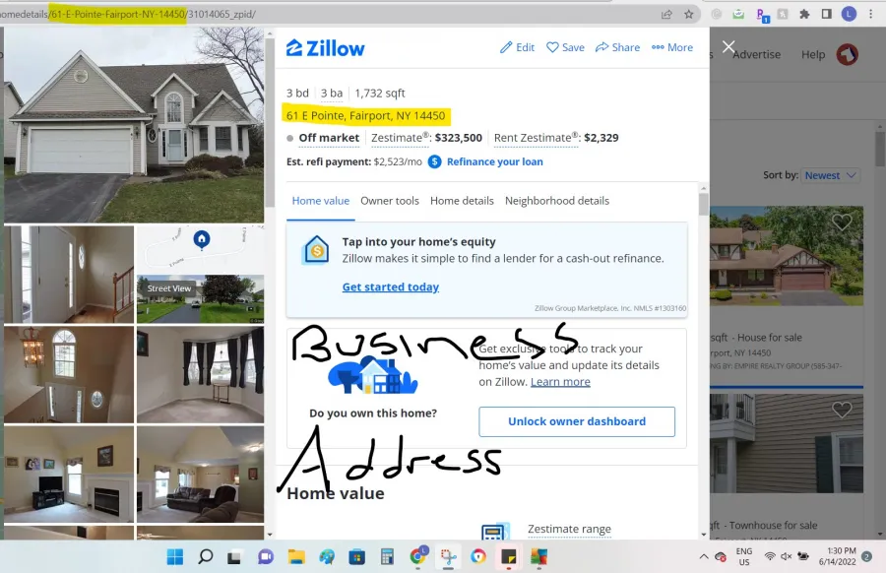This screenshot has width=886, height=573.
Task: Open the purple R extension
Action: point(761,15)
